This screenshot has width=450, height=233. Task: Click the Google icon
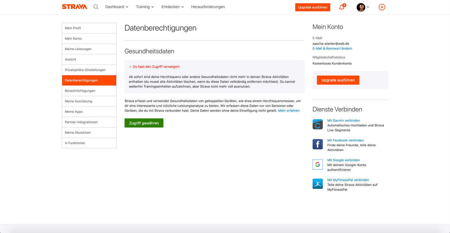point(318,164)
